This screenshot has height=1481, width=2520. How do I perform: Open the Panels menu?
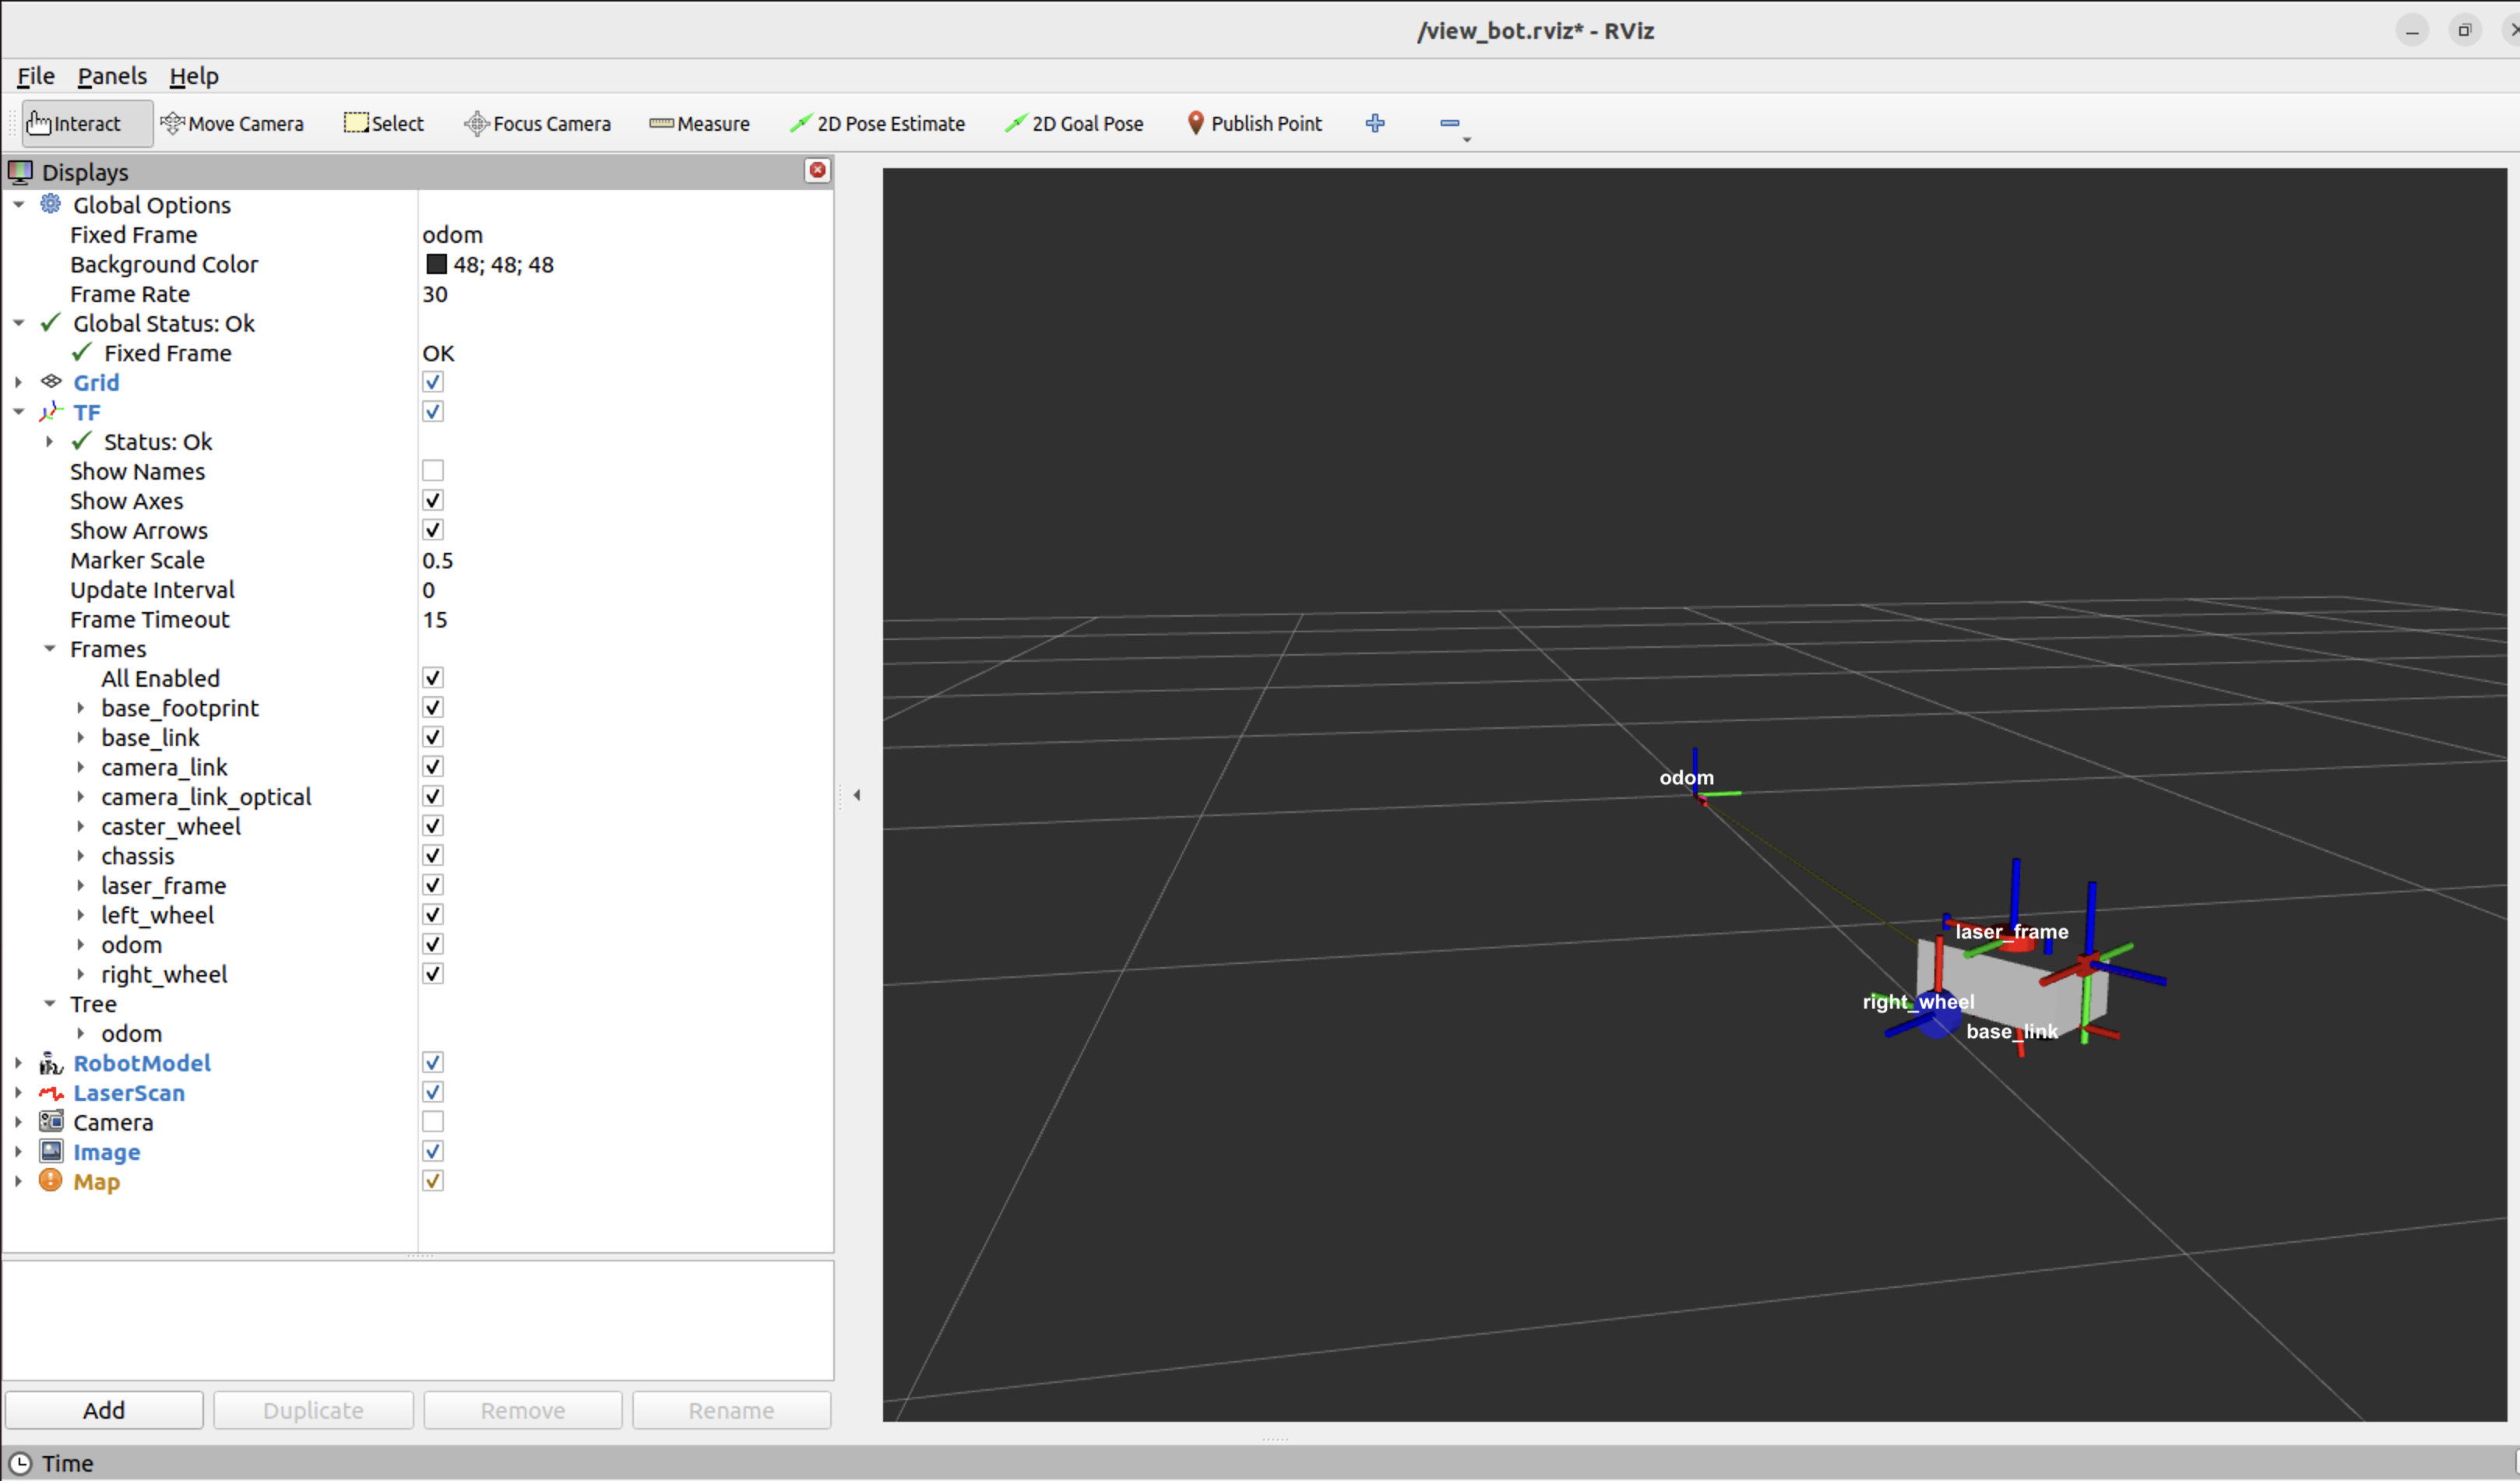(112, 76)
